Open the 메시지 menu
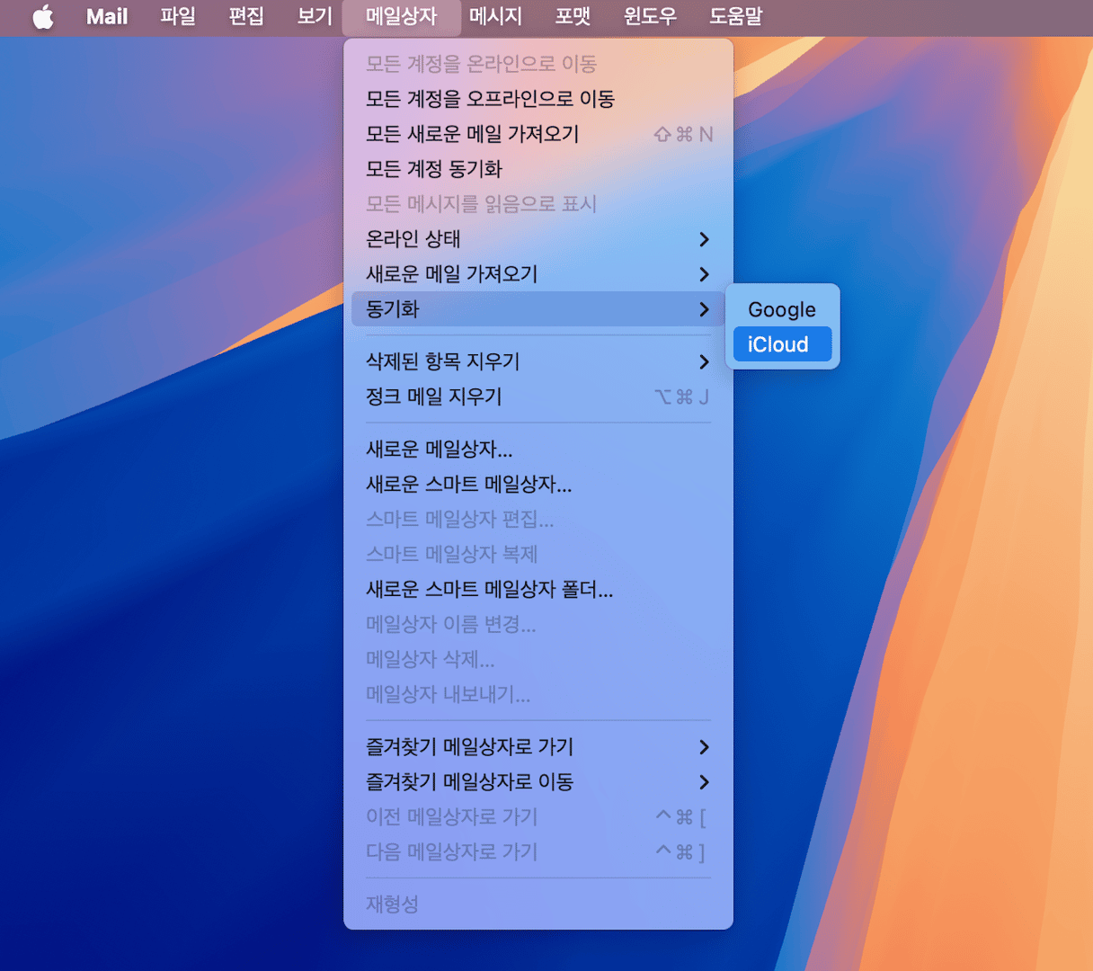Image resolution: width=1093 pixels, height=971 pixels. [x=495, y=17]
